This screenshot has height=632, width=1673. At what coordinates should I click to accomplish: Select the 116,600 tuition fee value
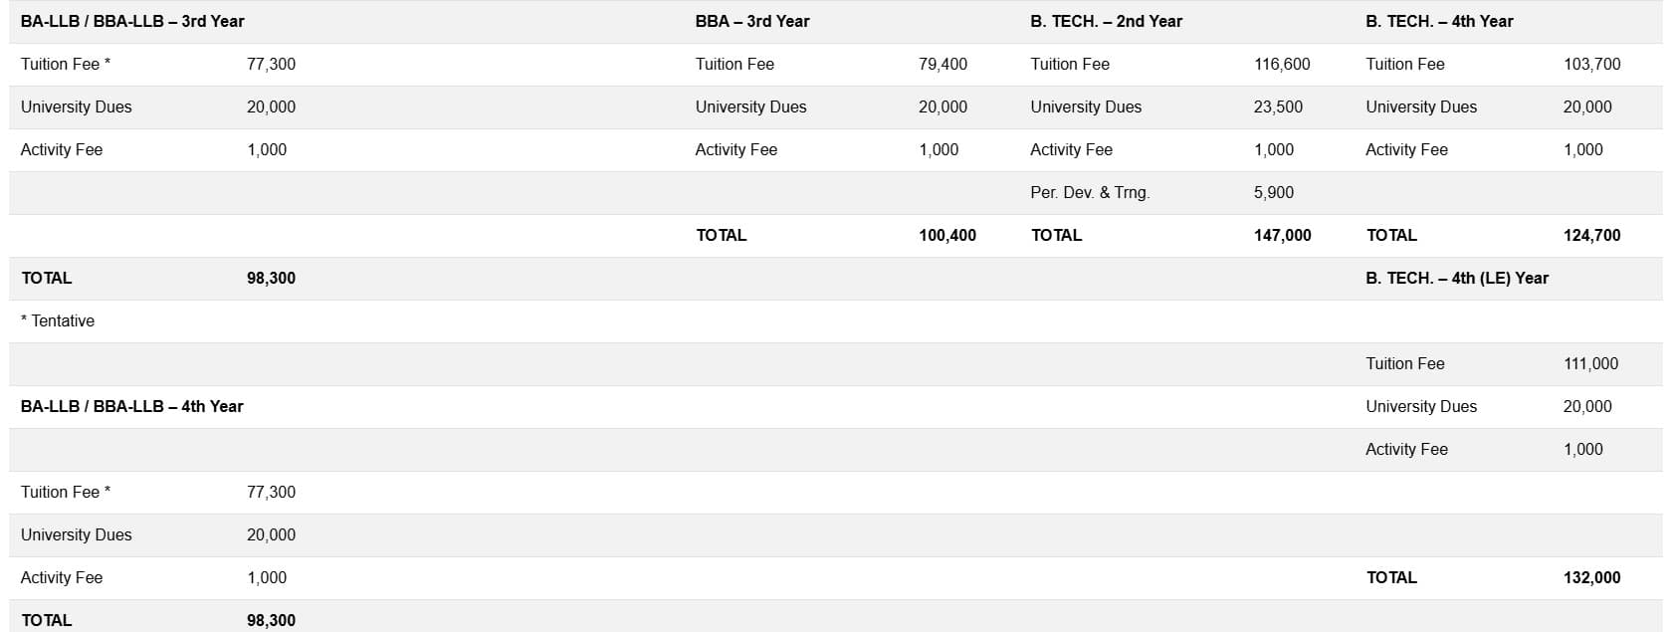(1282, 64)
